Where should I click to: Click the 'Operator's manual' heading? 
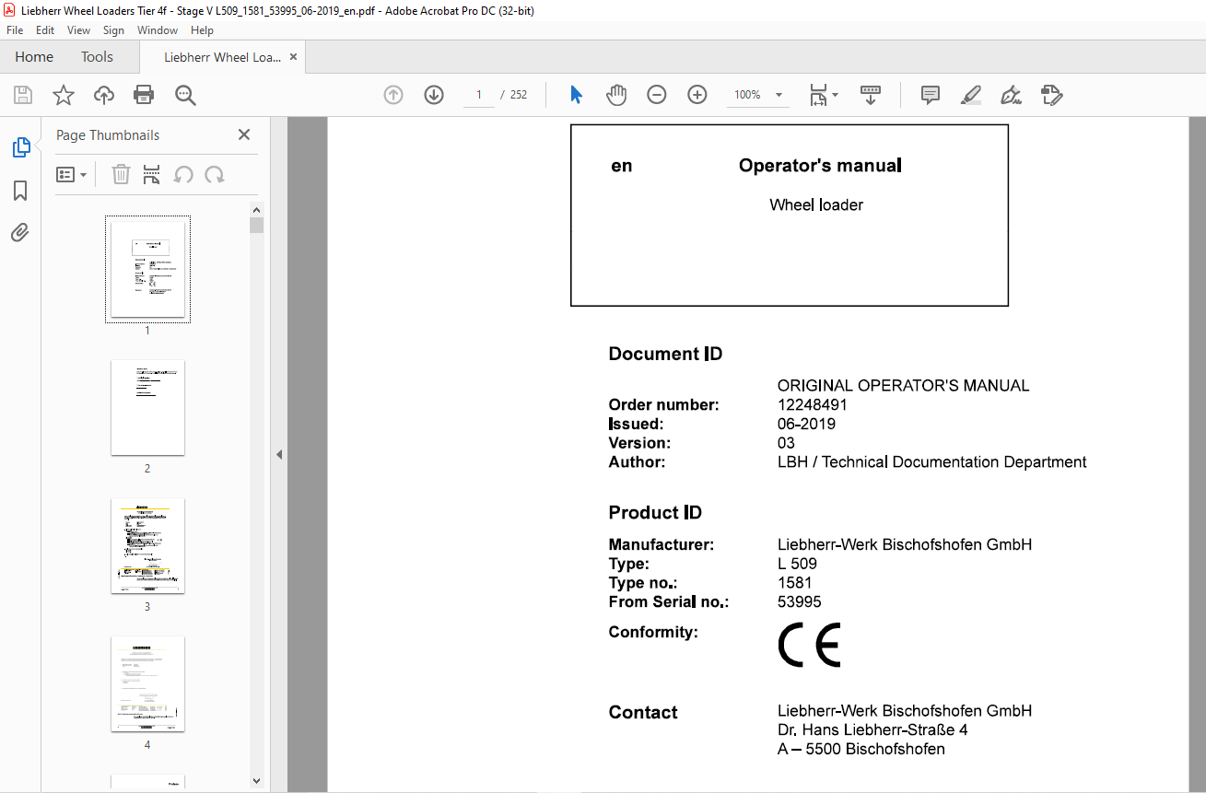(820, 166)
